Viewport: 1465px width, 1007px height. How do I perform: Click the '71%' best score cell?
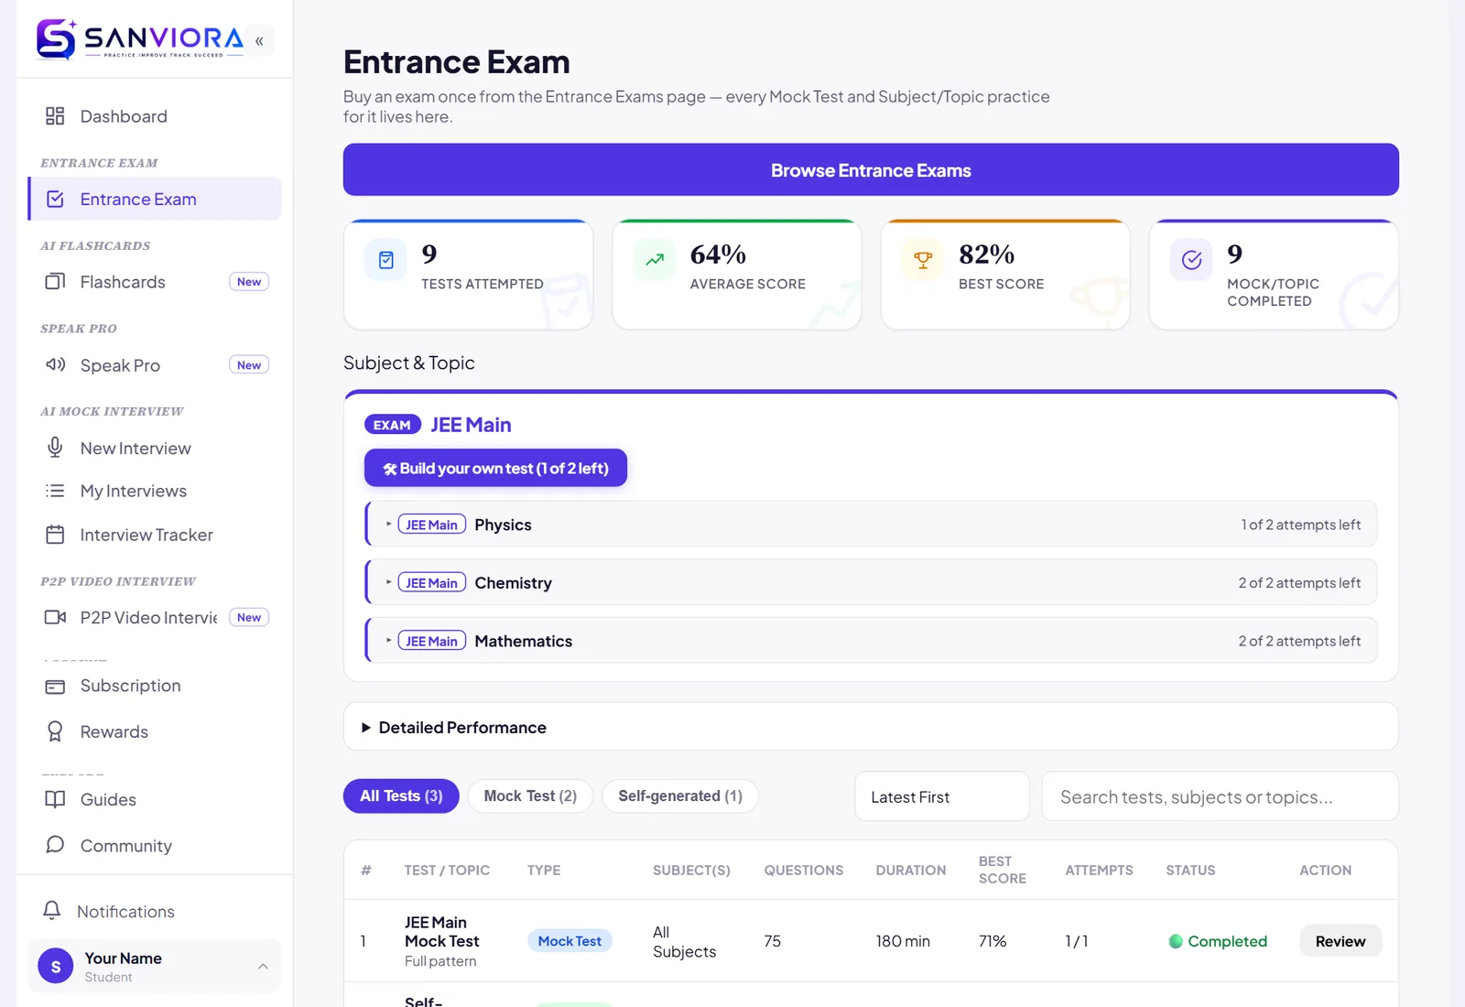click(x=993, y=941)
